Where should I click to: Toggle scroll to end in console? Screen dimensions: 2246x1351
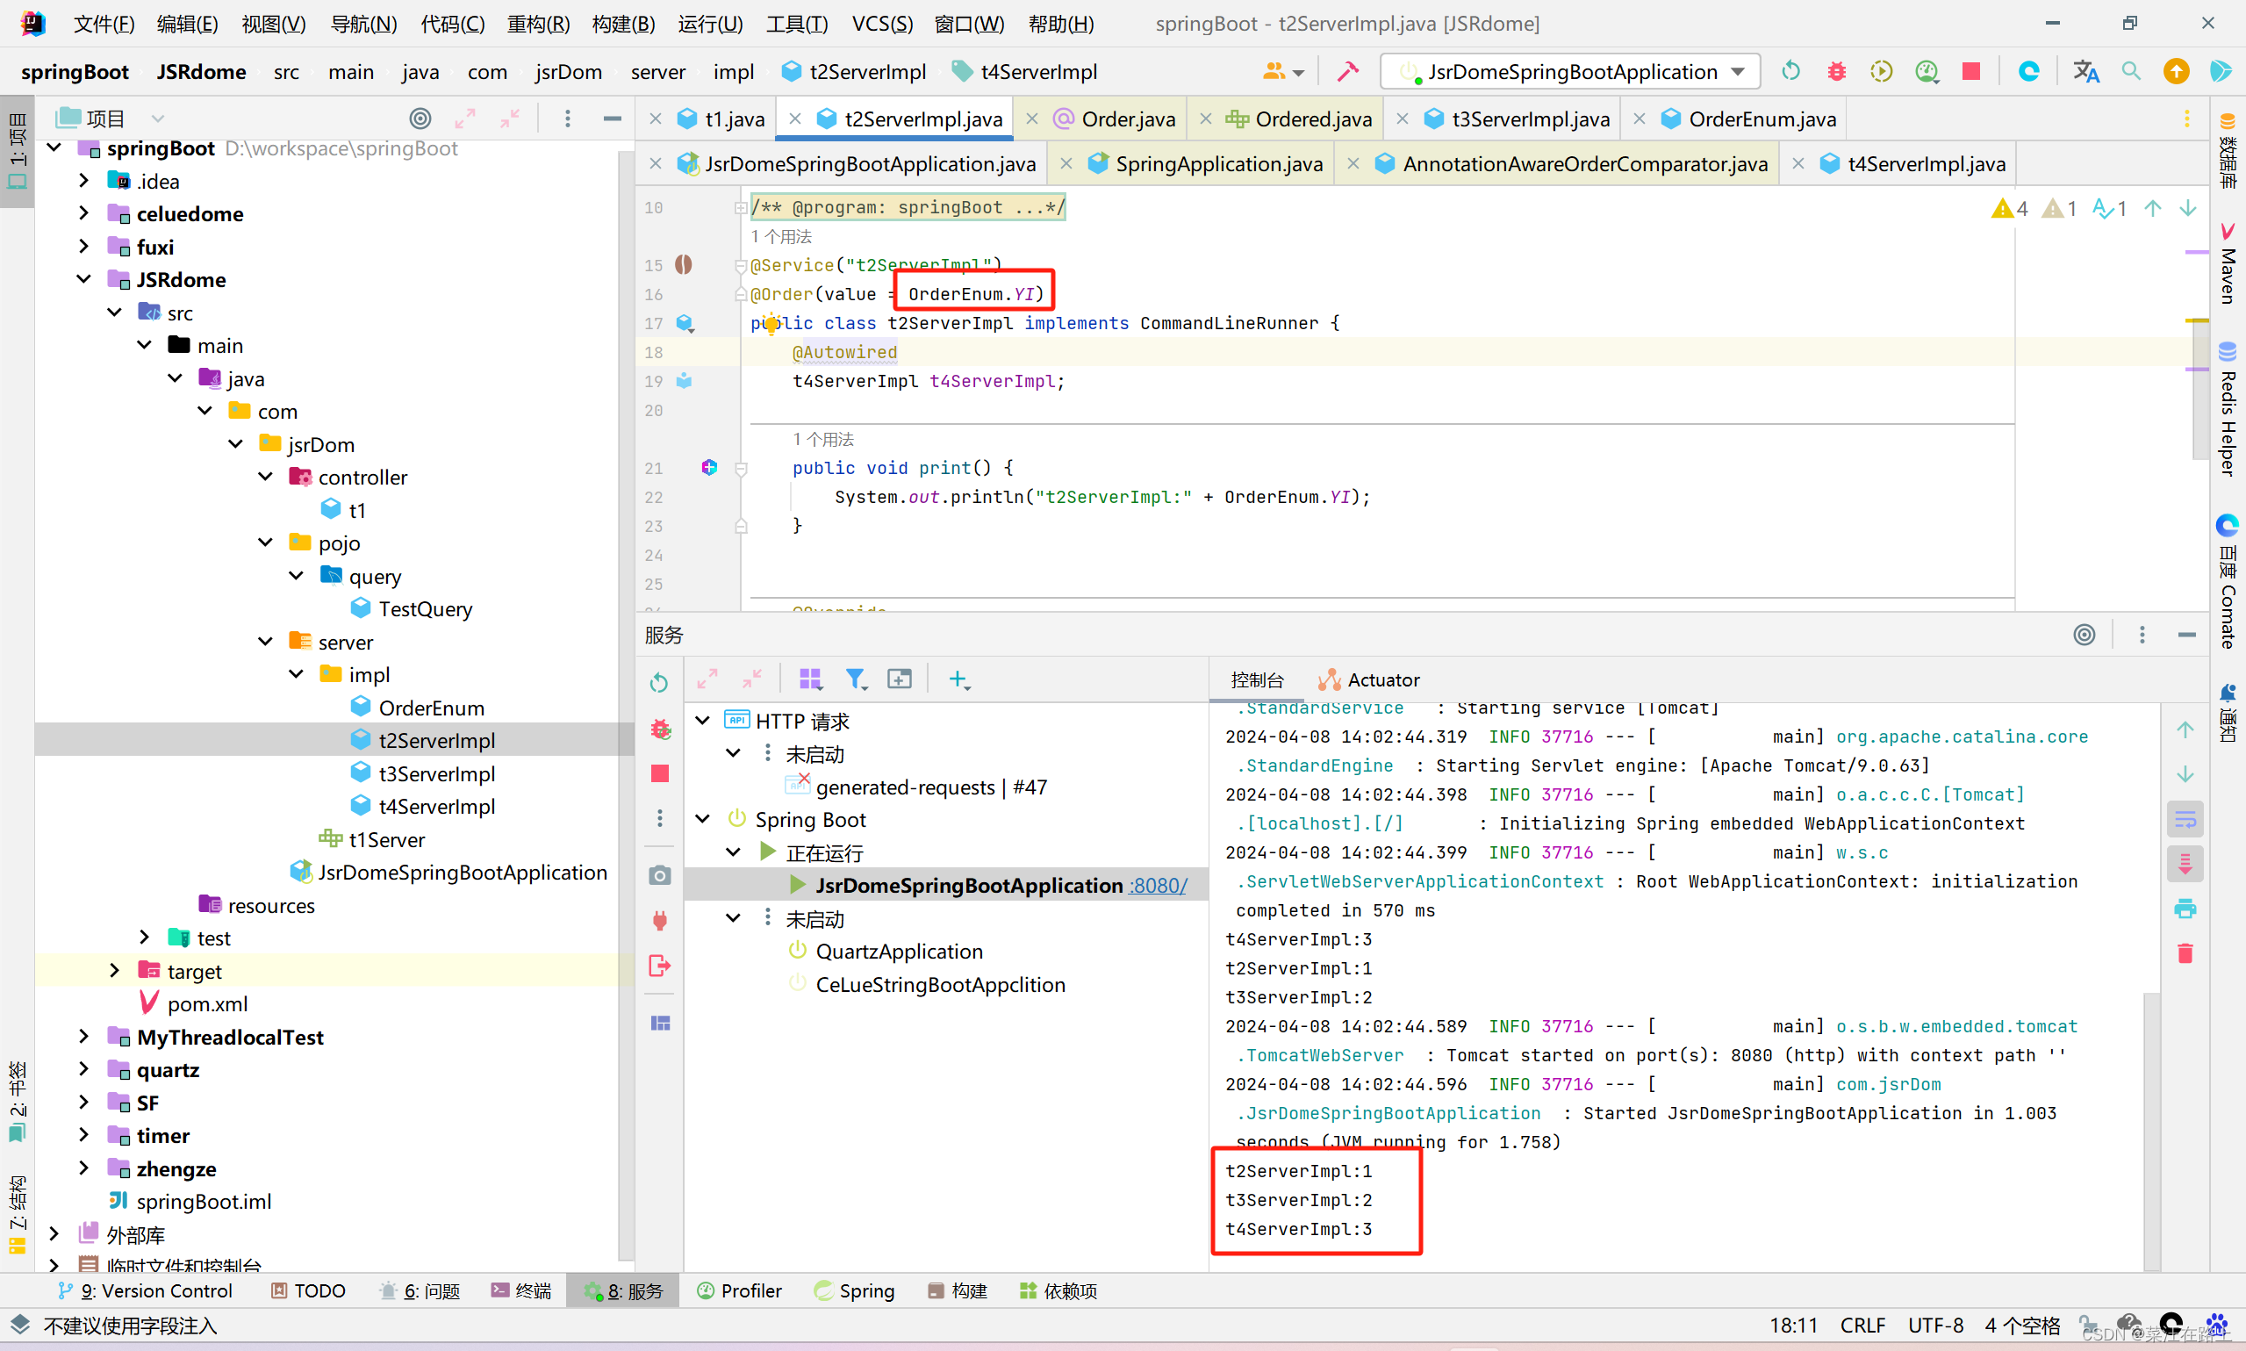2185,863
